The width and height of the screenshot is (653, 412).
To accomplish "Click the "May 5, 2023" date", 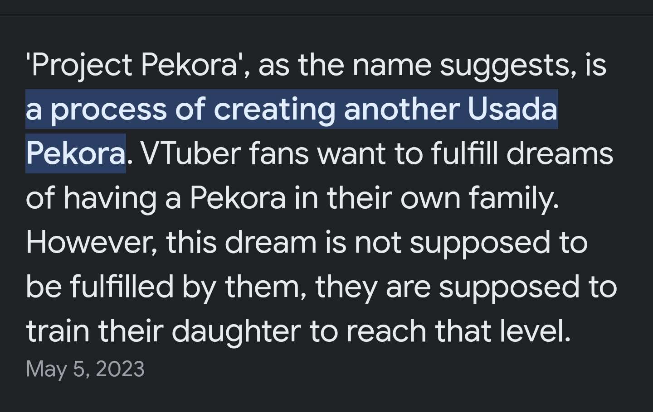I will (x=85, y=369).
